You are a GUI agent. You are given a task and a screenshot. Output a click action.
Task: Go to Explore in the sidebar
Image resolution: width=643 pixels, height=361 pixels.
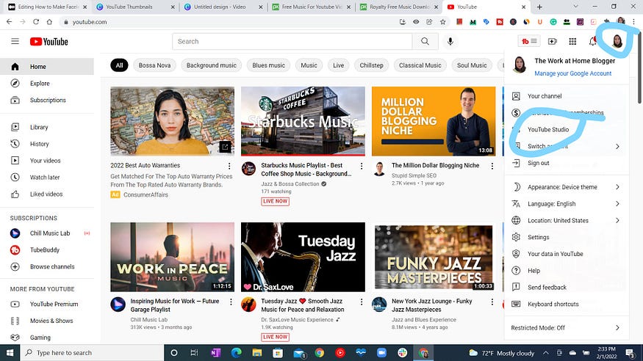(x=47, y=83)
